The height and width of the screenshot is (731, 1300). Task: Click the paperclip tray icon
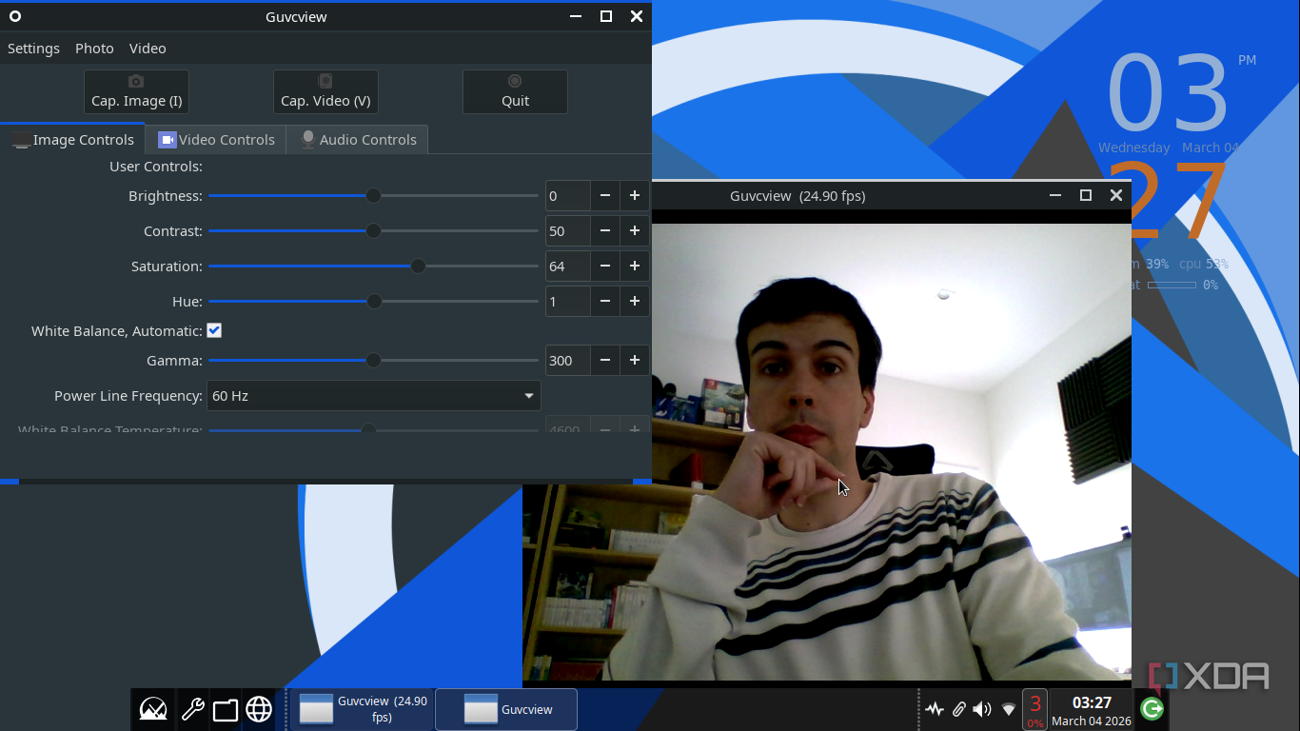point(959,709)
